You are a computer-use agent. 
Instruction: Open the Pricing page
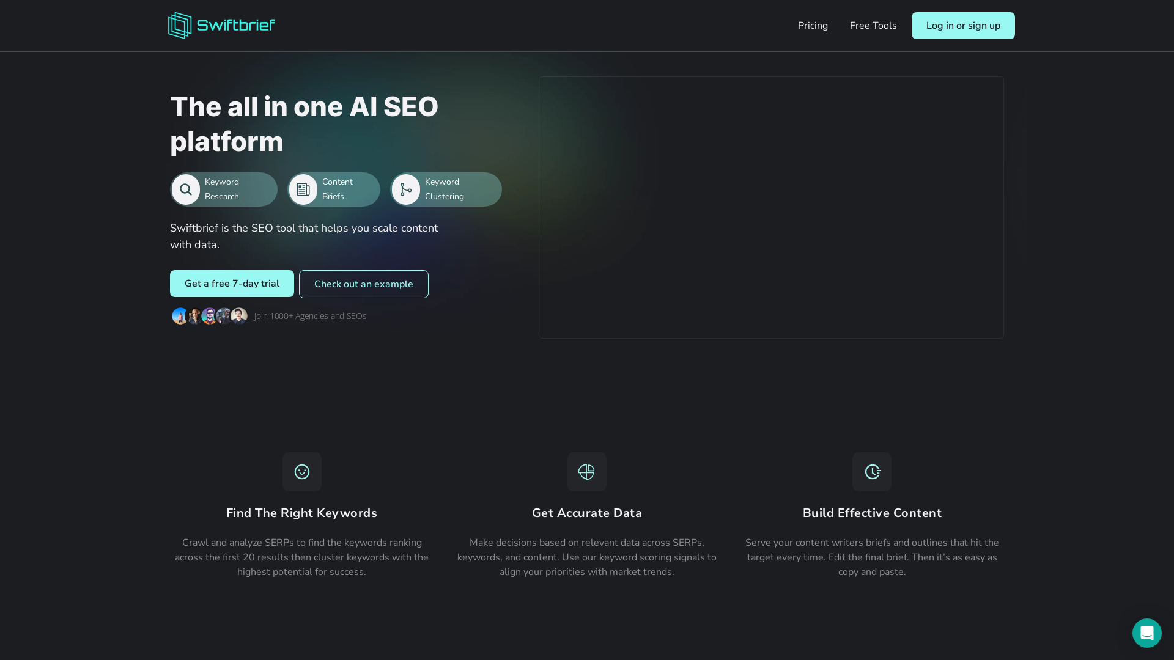(813, 25)
